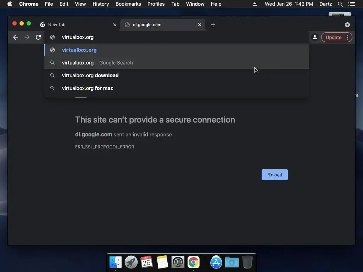Click the forward navigation arrow
363x272 pixels.
(27, 37)
